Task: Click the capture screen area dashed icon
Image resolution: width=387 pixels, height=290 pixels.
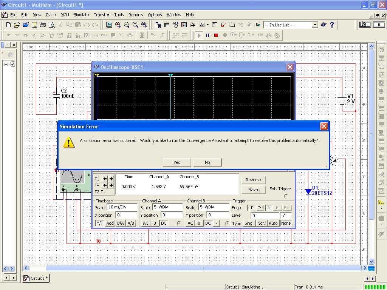Action: (x=232, y=25)
